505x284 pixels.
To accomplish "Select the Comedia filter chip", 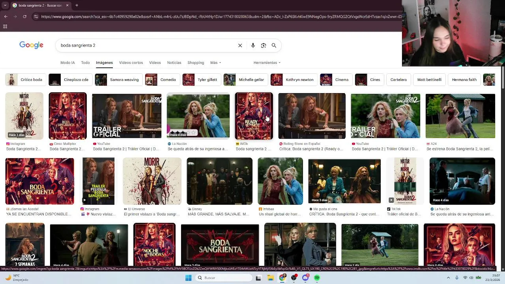I will click(x=162, y=80).
